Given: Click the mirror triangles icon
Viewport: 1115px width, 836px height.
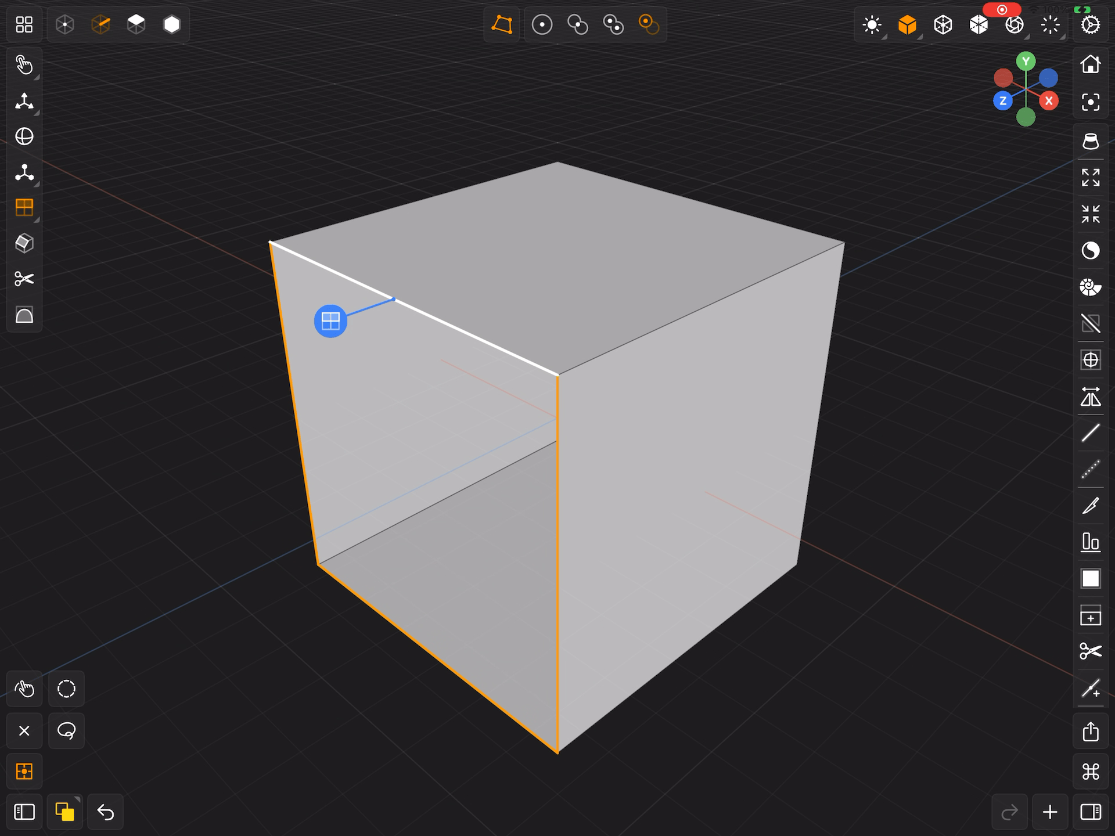Looking at the screenshot, I should pos(1091,397).
